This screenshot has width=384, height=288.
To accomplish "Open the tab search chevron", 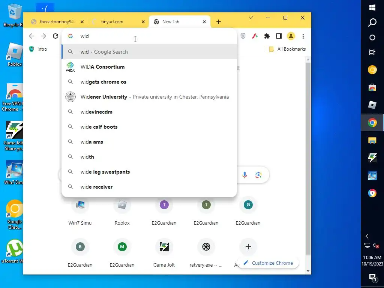I will (251, 18).
